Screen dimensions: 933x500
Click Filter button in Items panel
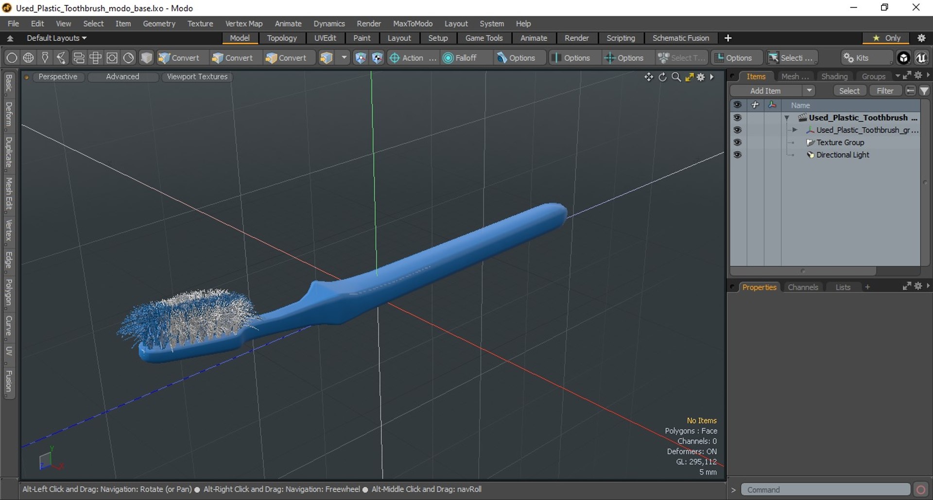(885, 91)
